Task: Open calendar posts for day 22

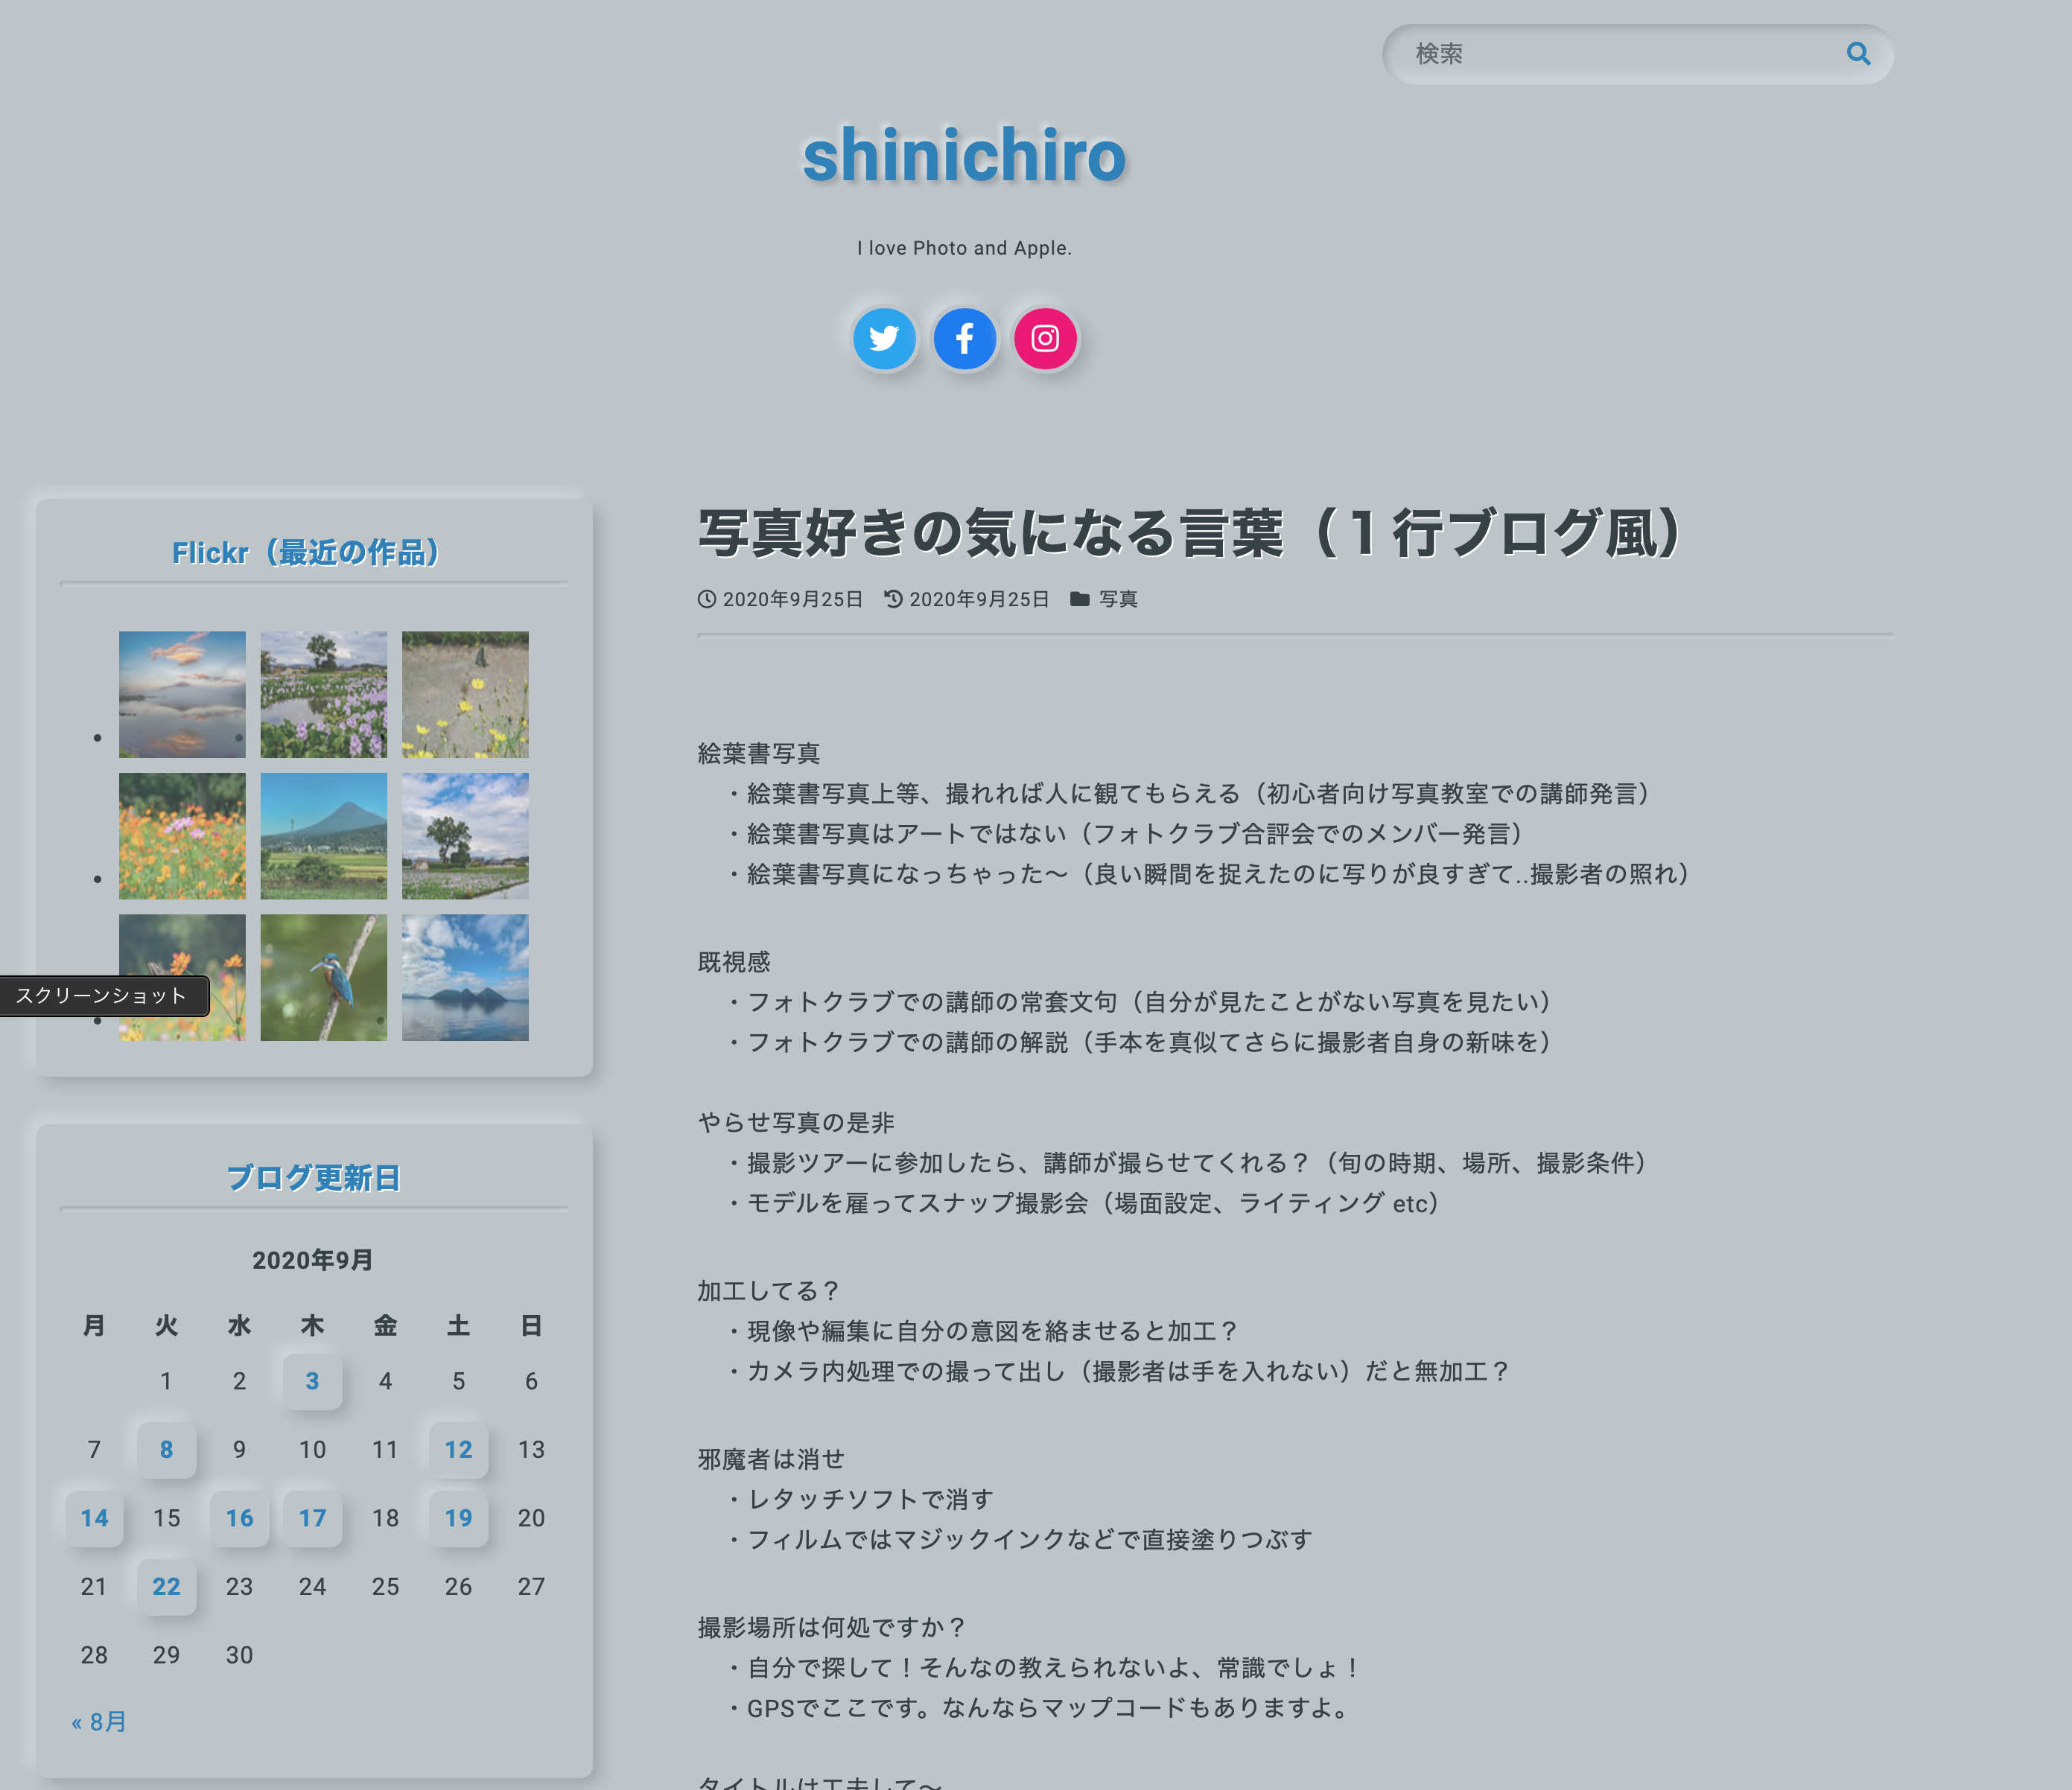Action: point(166,1586)
